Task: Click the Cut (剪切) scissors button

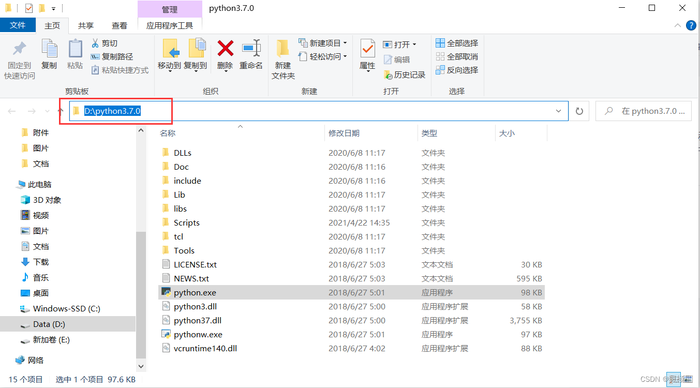Action: [104, 43]
